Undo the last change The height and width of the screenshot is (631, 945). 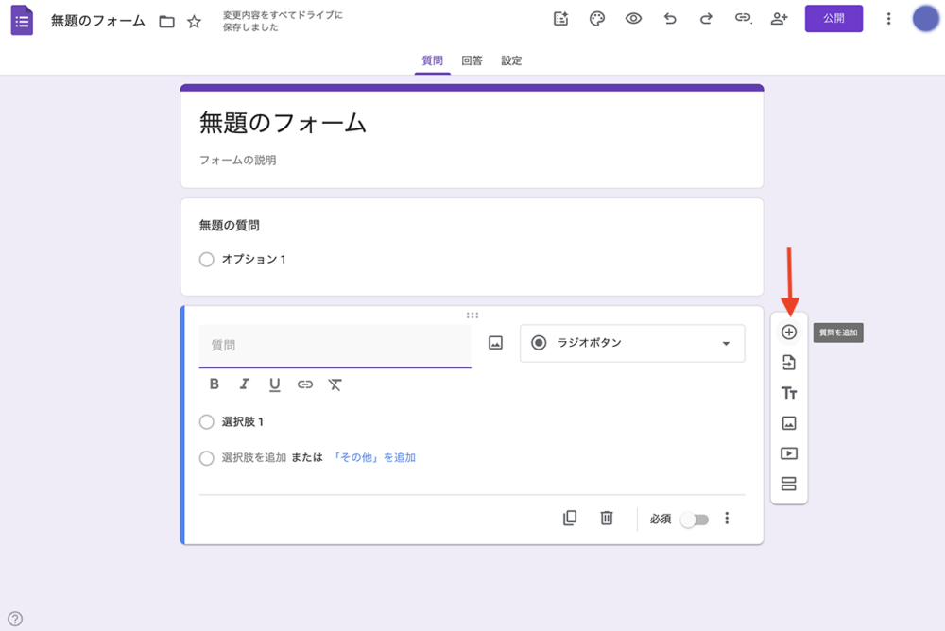click(669, 18)
